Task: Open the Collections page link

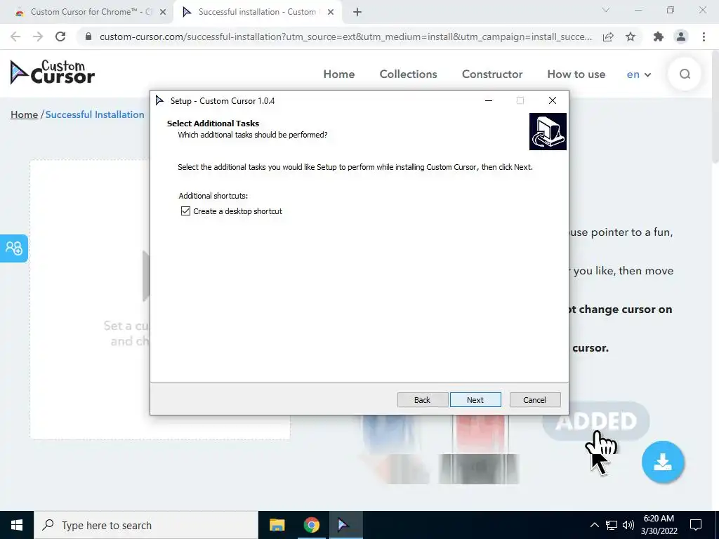Action: [408, 74]
